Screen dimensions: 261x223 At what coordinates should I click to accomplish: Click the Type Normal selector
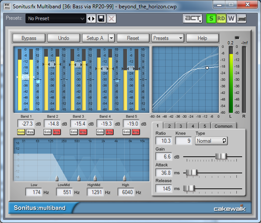click(x=211, y=140)
